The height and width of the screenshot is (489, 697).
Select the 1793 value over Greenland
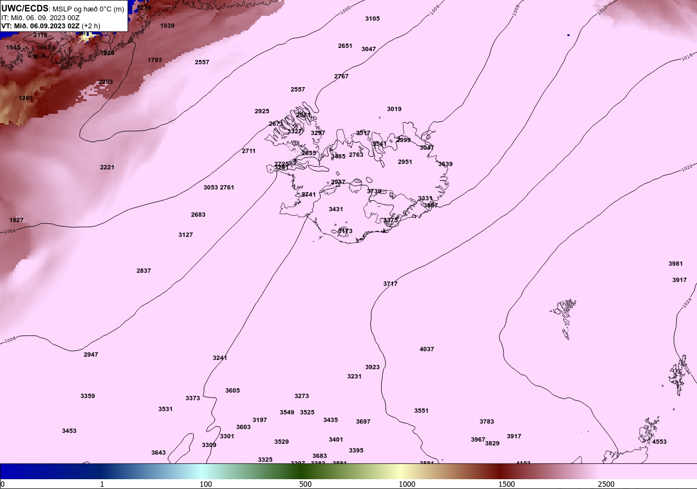[155, 60]
